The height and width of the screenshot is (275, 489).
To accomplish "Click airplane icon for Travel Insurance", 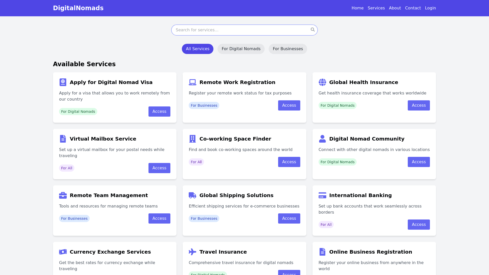I will pos(192,252).
